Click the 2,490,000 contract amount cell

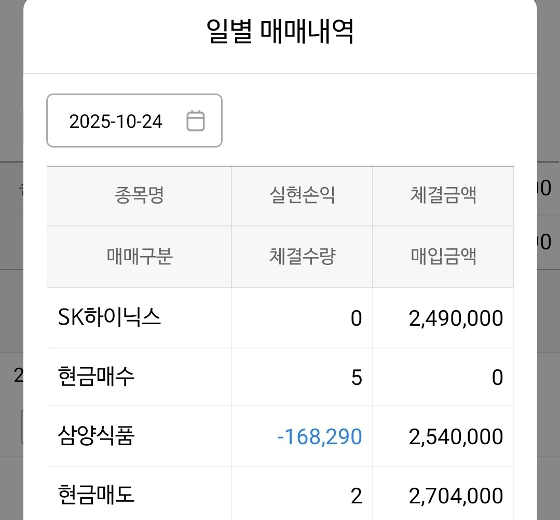tap(456, 318)
